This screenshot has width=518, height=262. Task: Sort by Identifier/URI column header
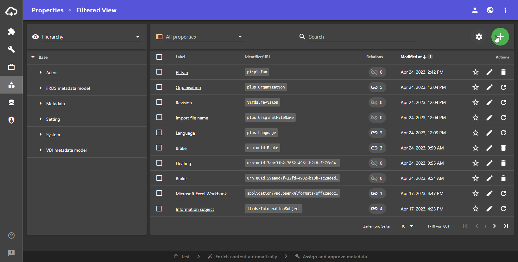tap(257, 57)
